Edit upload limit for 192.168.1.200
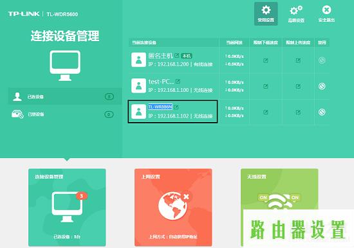Screen dimensions: 354x248 point(298,60)
